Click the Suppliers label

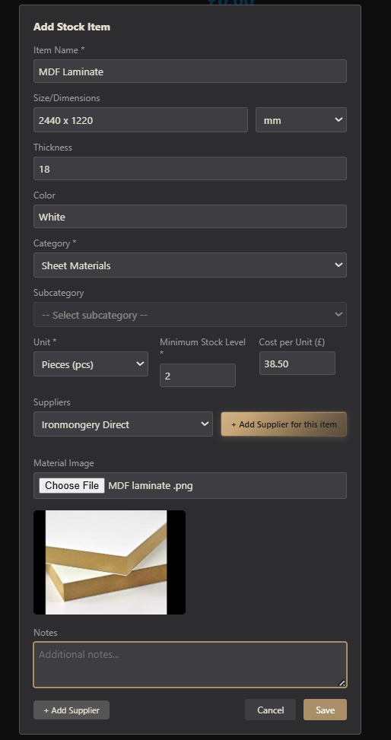[52, 402]
